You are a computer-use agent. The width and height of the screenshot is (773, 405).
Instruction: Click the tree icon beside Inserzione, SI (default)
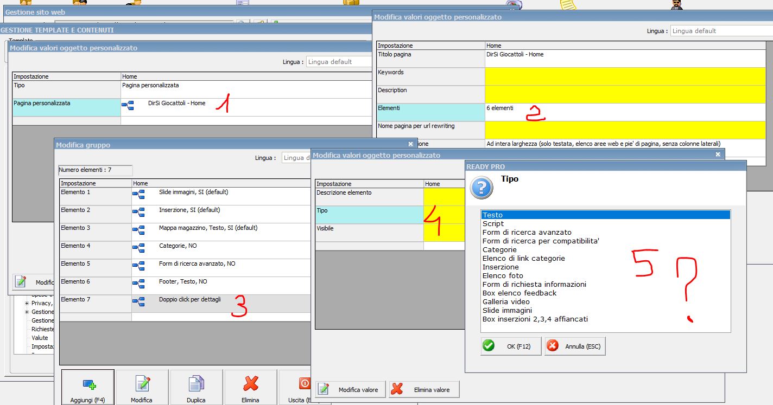(138, 212)
